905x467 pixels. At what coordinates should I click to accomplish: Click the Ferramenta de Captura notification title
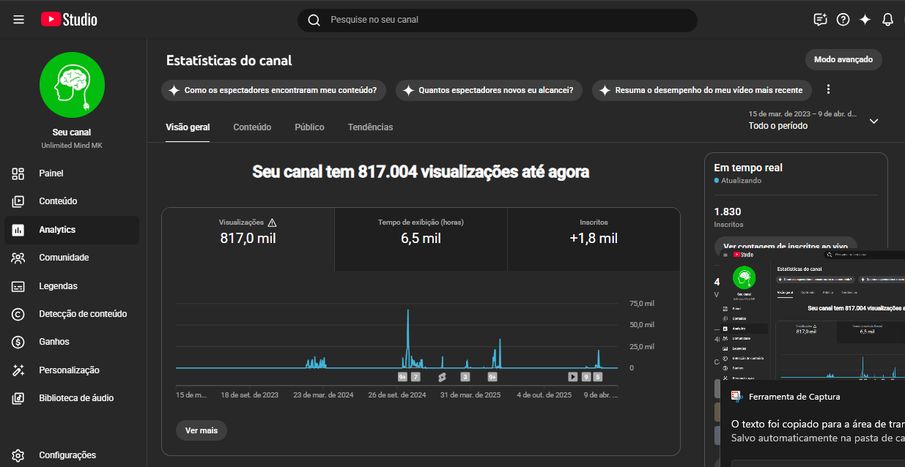point(794,397)
